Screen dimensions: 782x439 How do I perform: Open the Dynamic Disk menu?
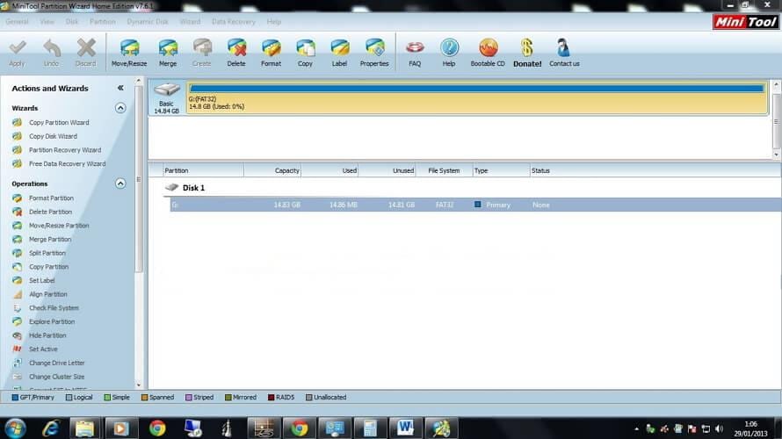point(148,22)
